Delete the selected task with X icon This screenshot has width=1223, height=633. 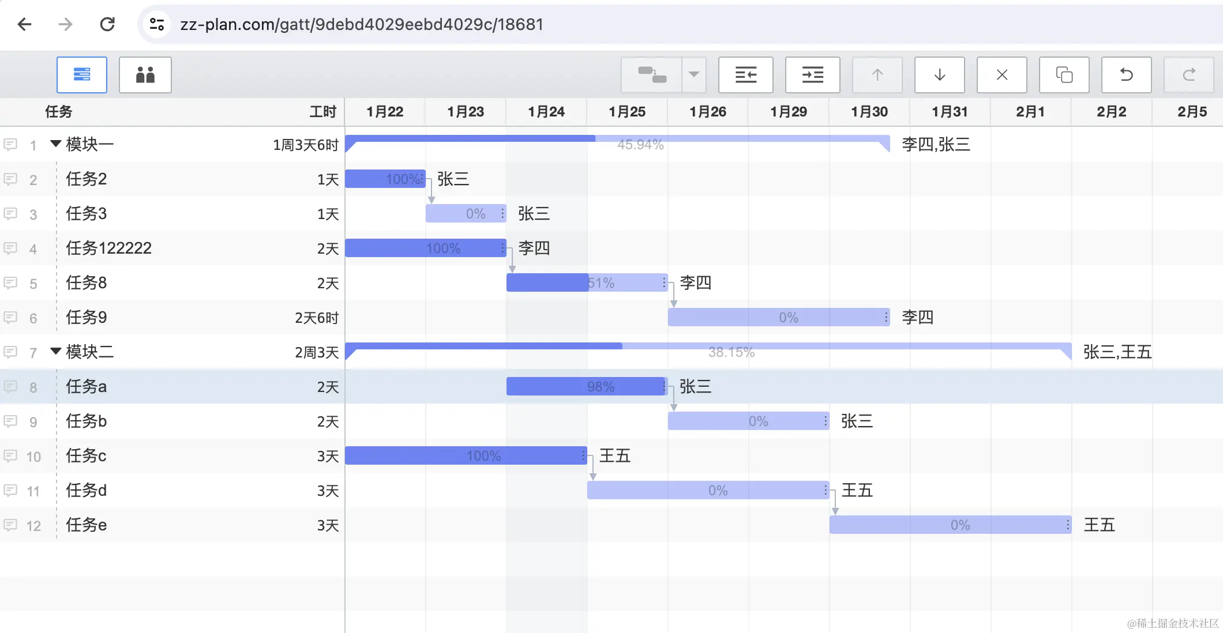(x=1001, y=75)
